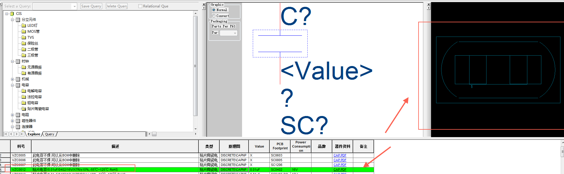Viewport: 564px width, 174px height.
Task: Enable the Relational Query checkbox
Action: (140, 6)
